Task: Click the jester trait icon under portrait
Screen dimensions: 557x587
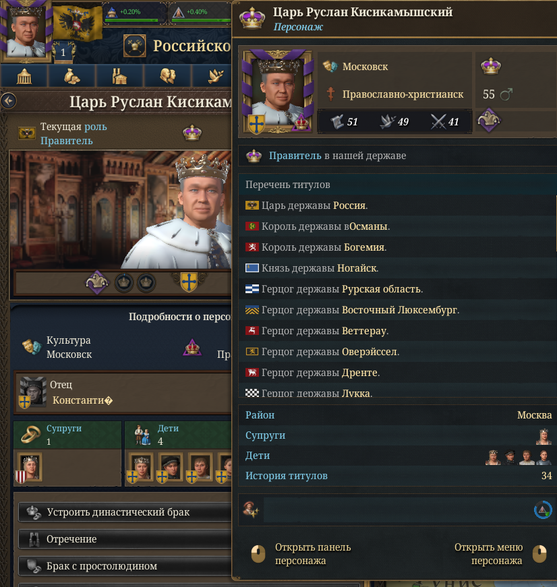Action: (97, 282)
